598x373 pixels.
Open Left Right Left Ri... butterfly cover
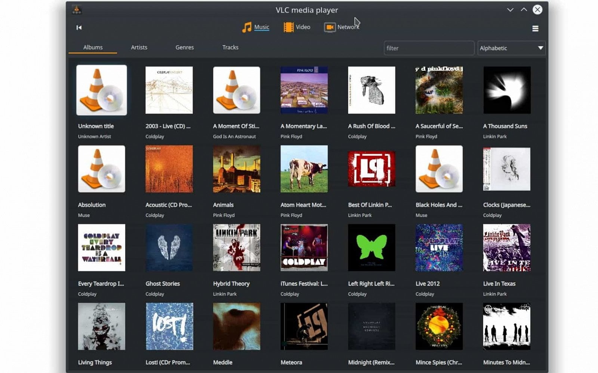tap(372, 248)
